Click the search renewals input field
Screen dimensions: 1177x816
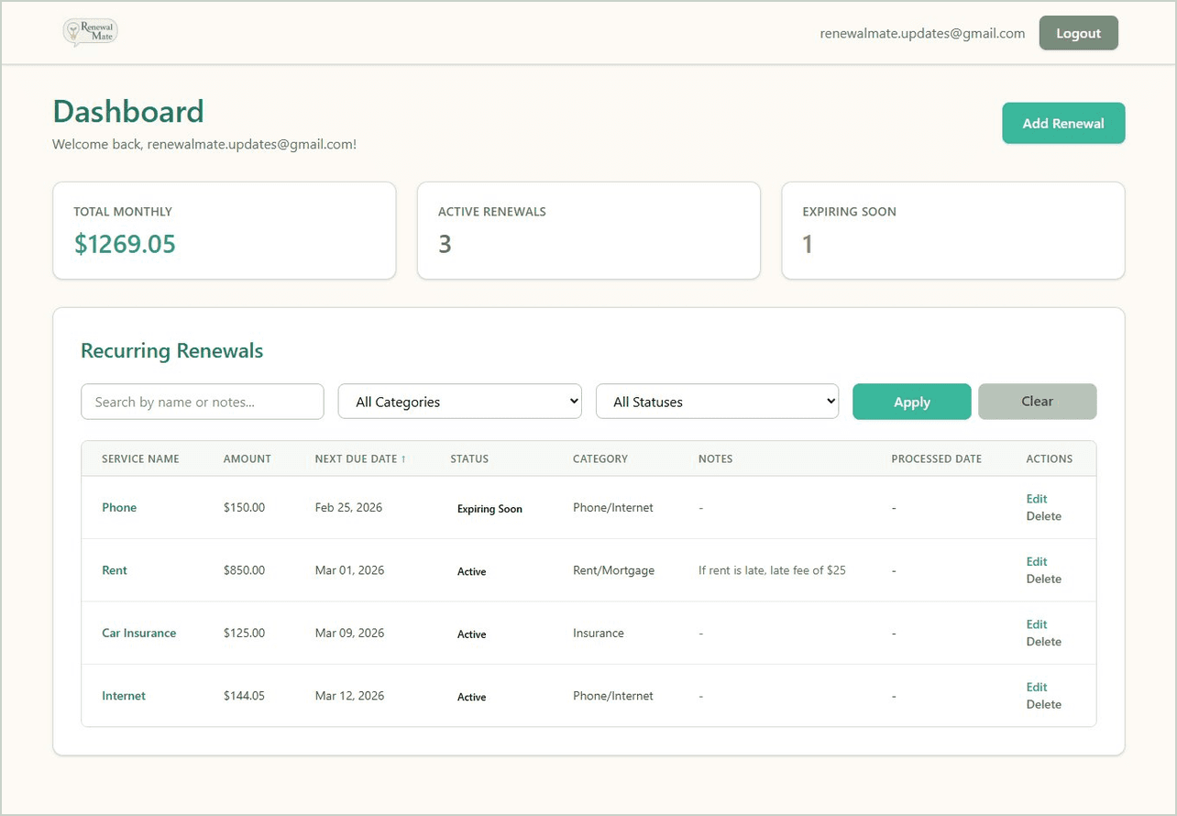click(202, 401)
